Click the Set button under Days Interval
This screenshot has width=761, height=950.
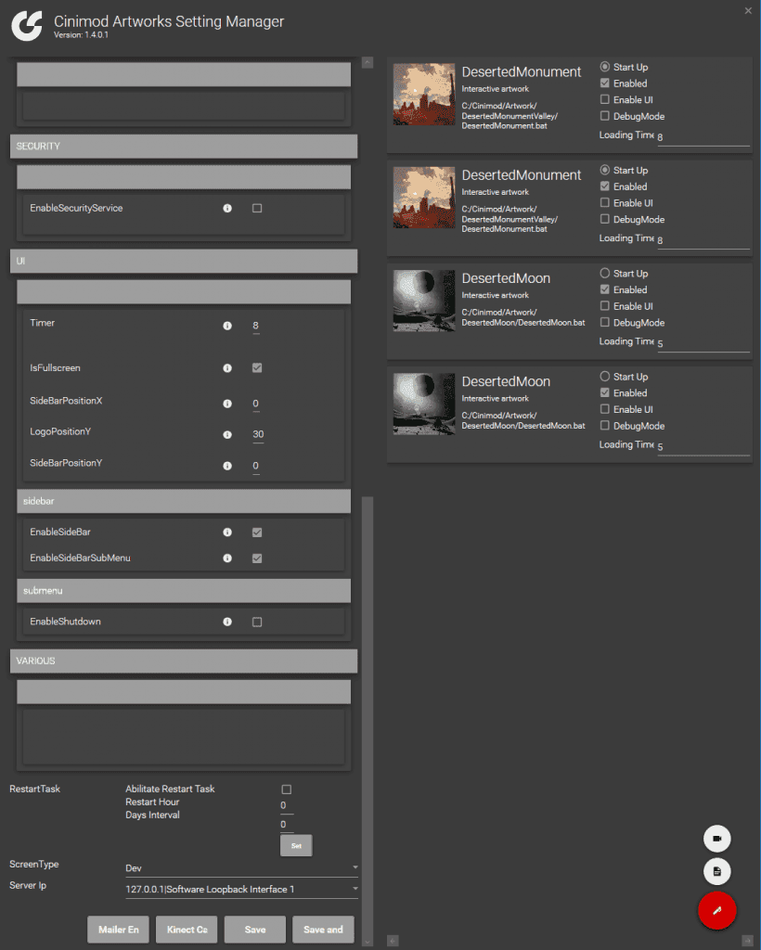(x=296, y=846)
